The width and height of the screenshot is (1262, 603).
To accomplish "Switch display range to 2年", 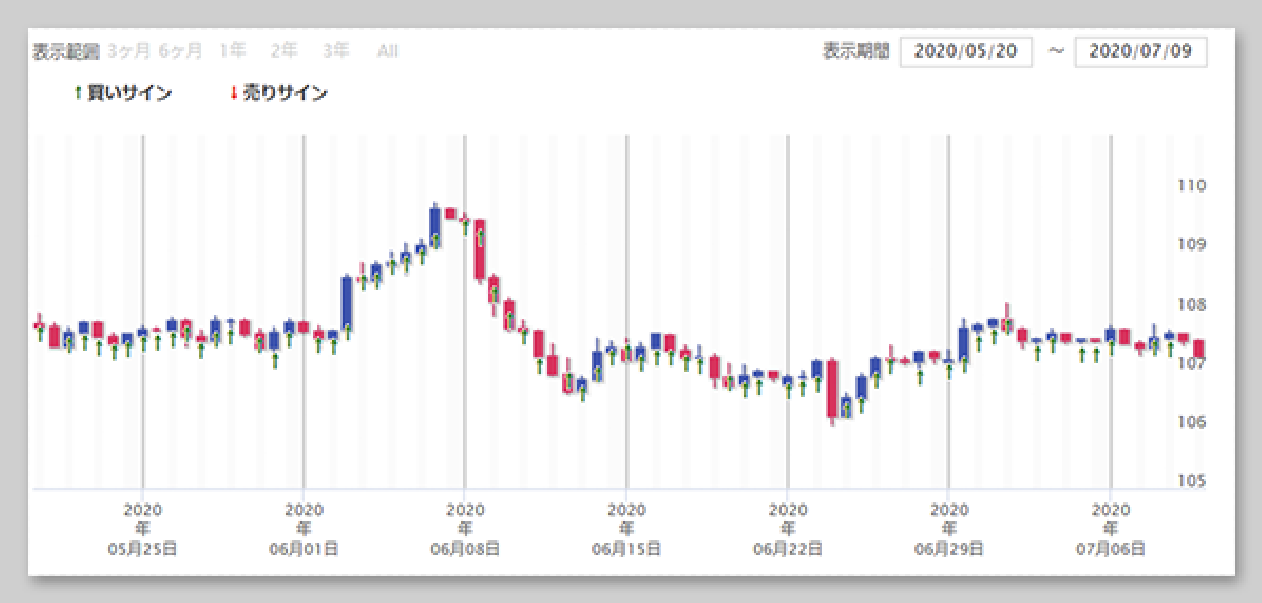I will [x=285, y=51].
